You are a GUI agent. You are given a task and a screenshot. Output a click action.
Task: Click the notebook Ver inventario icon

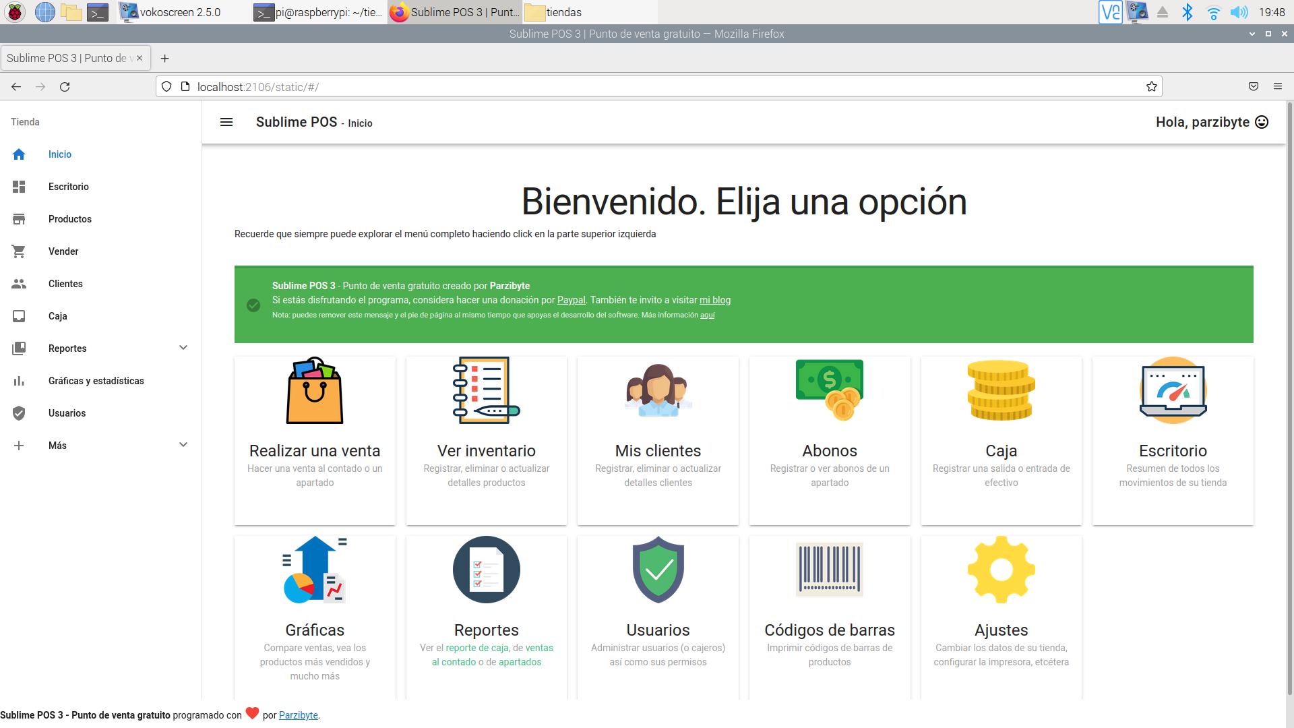486,390
